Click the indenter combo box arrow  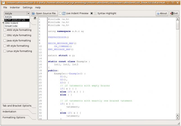[28, 14]
